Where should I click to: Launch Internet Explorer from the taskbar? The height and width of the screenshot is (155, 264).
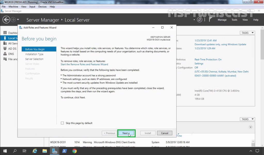click(x=35, y=151)
